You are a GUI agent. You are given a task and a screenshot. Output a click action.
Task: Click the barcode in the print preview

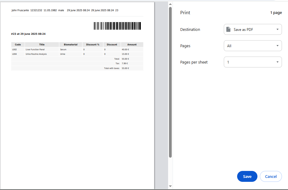point(117,26)
